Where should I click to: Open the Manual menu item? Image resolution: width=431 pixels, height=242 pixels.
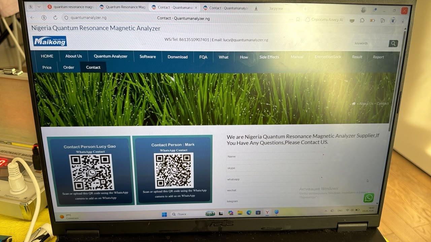[297, 57]
